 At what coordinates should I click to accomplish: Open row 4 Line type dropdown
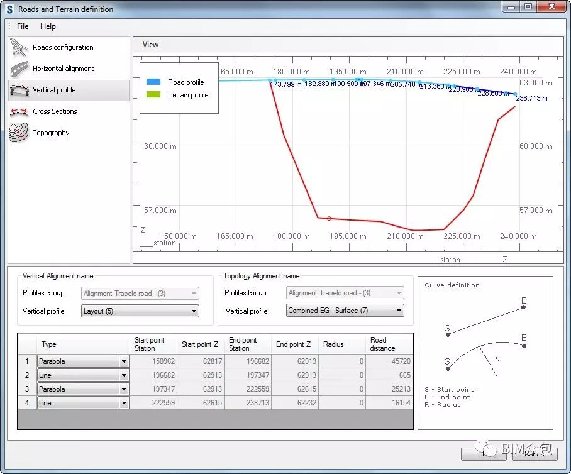point(124,403)
